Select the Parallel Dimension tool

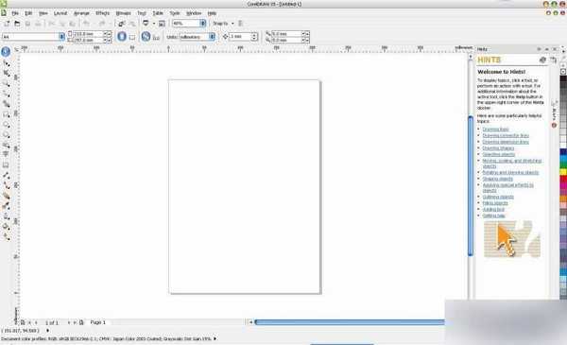tap(7, 176)
